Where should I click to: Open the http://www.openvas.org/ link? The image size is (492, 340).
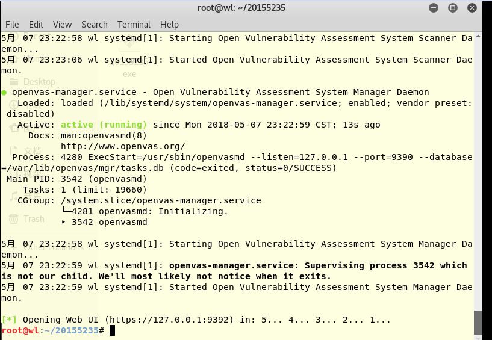click(123, 146)
